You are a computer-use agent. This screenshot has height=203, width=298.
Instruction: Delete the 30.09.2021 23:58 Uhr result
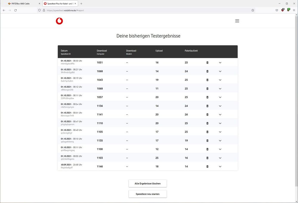pos(207,166)
